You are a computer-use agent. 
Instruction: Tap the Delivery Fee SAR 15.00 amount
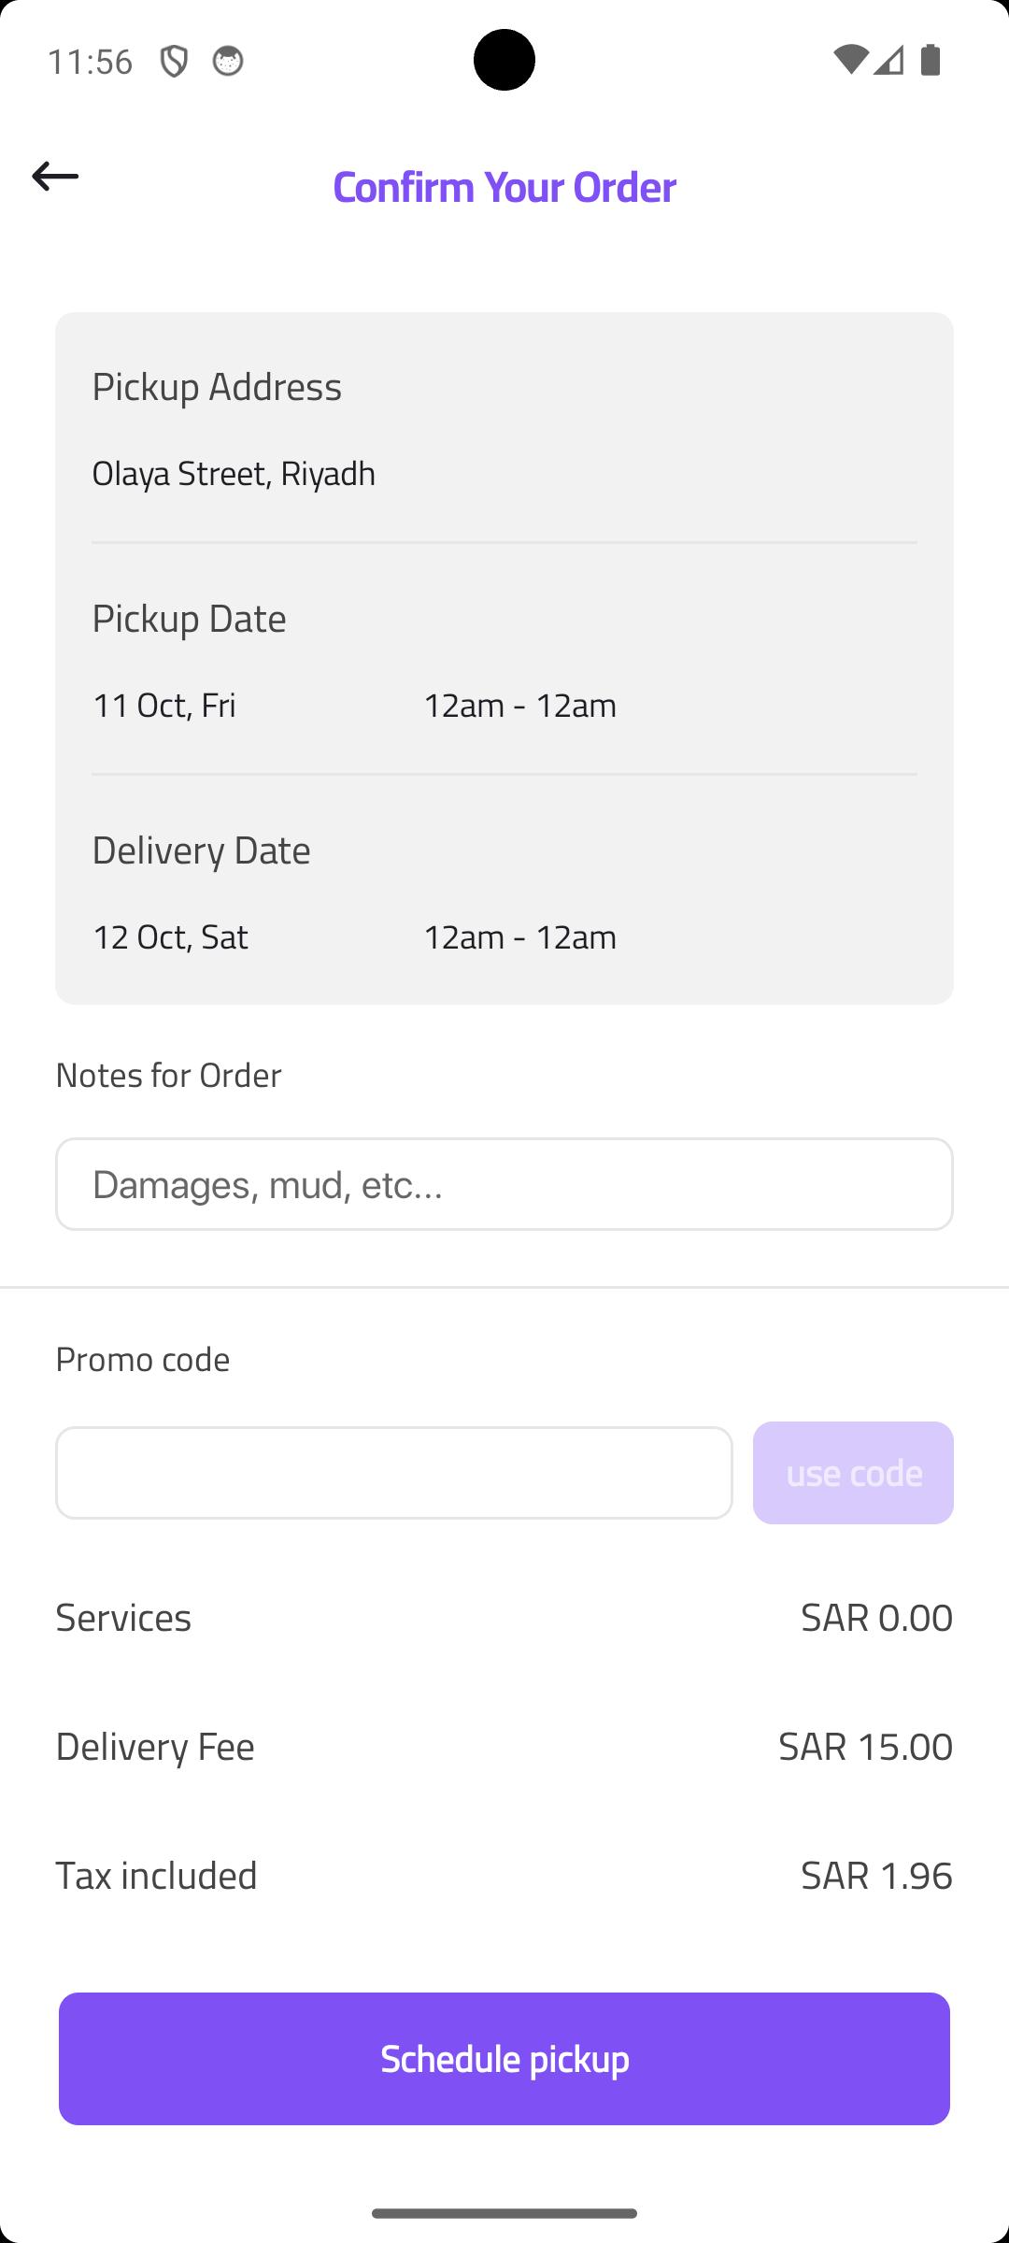[865, 1746]
